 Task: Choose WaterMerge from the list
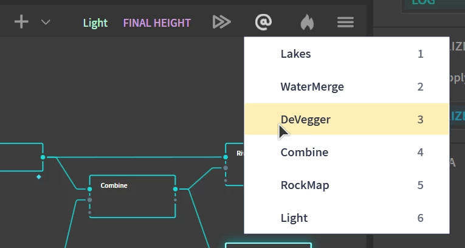pyautogui.click(x=346, y=87)
